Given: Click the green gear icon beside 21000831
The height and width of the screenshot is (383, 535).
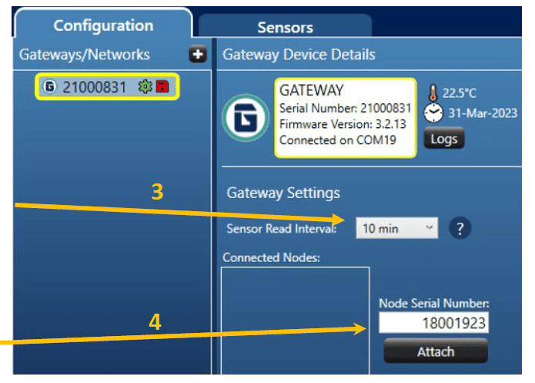Looking at the screenshot, I should [143, 87].
